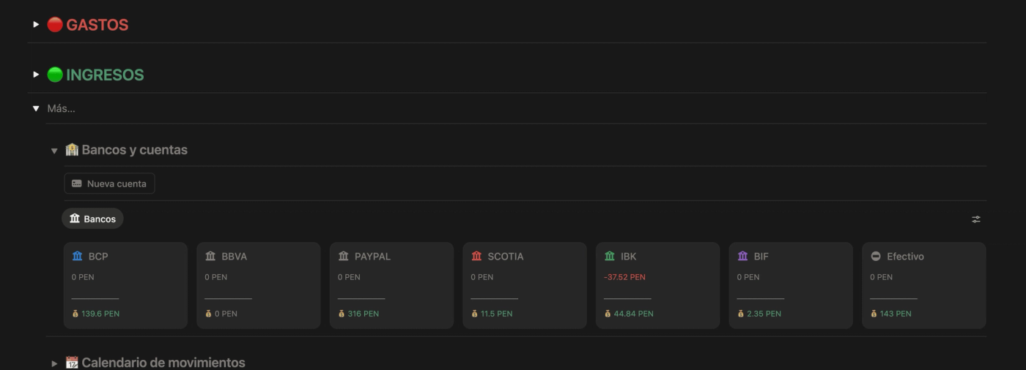This screenshot has height=370, width=1026.
Task: Click the green bank icon on IBK card
Action: pos(610,256)
